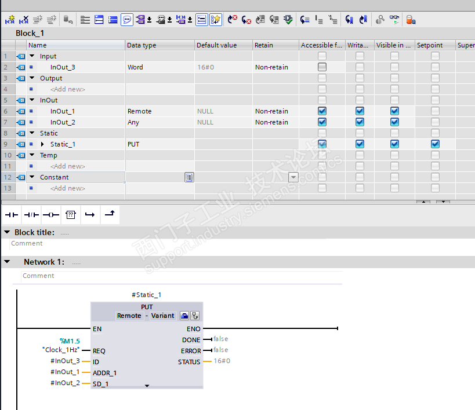
Task: Uncheck Visible in HMI for InOut_2
Action: [394, 122]
